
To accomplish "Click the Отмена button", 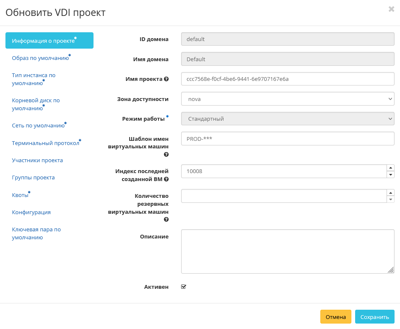I will (x=335, y=317).
